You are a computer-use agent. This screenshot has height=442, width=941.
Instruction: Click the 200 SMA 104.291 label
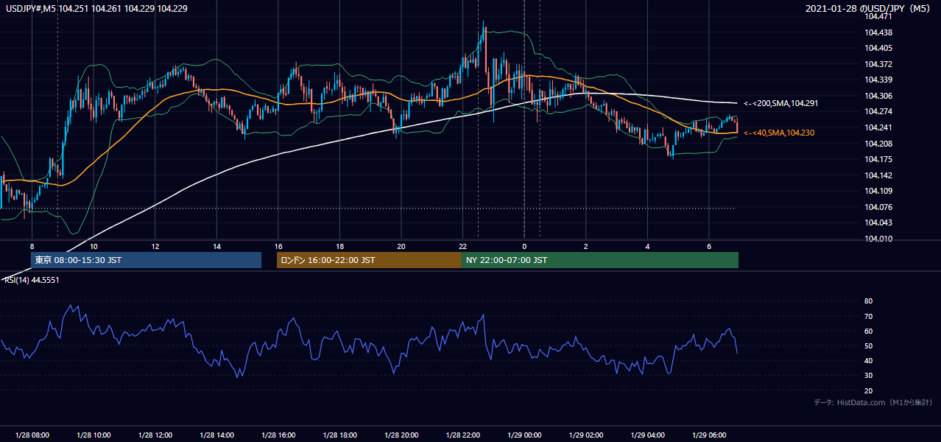[x=780, y=104]
